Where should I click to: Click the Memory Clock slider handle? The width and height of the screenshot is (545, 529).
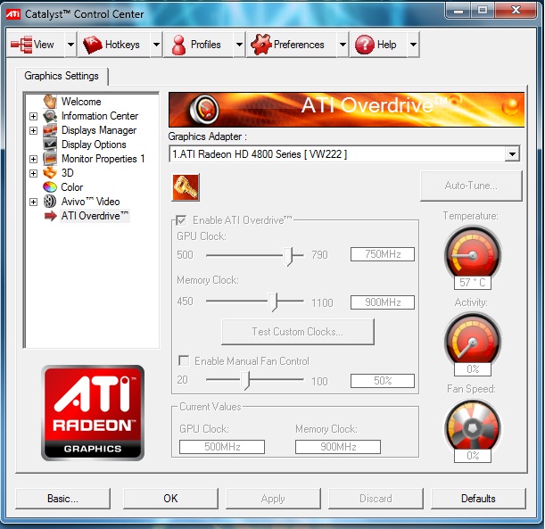click(273, 302)
